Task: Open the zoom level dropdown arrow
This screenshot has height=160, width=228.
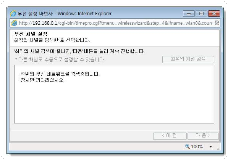Action: coord(210,147)
